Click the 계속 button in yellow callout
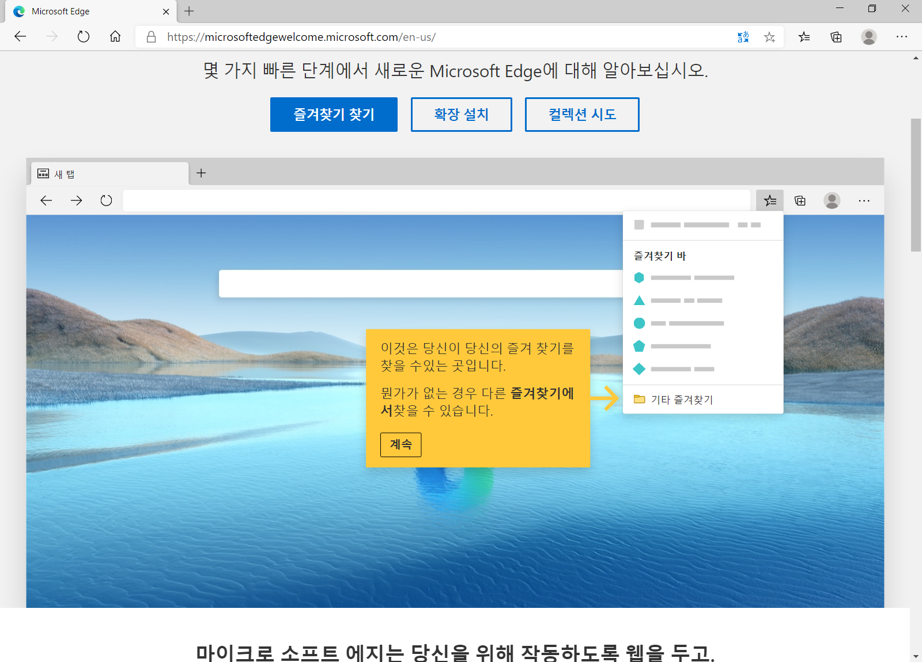The image size is (922, 662). [400, 444]
